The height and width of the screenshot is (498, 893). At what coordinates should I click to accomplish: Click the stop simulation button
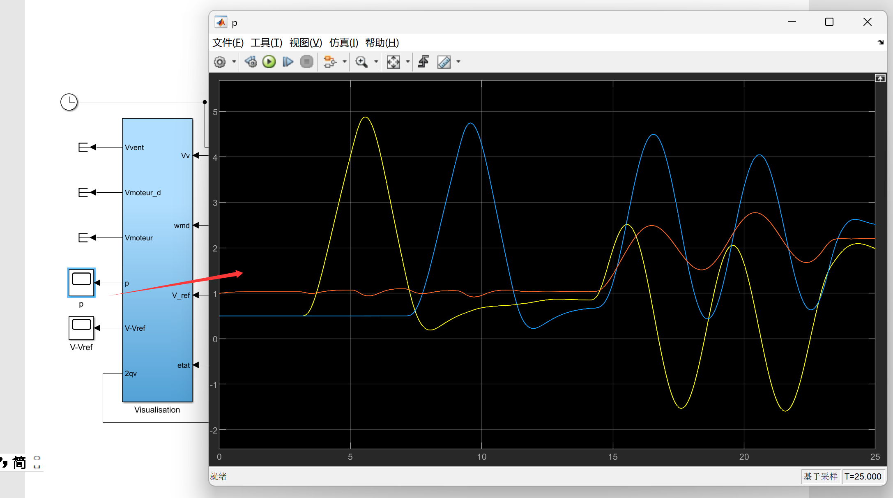click(x=306, y=62)
